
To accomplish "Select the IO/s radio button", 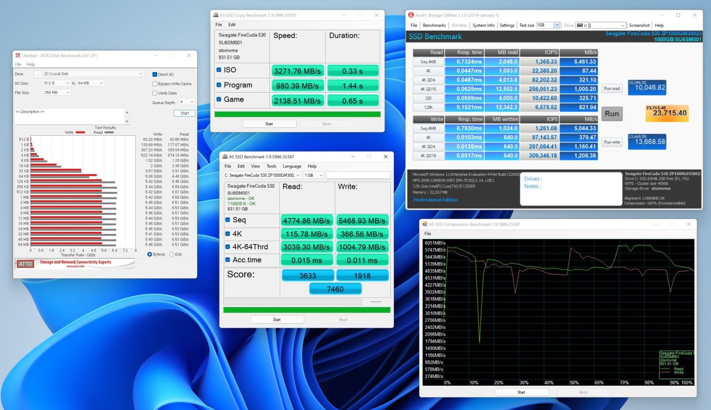I will [172, 254].
